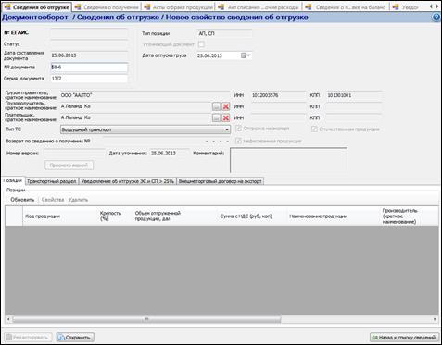Open Акт списания прочие расходы tab
This screenshot has width=442, height=345.
[x=259, y=7]
